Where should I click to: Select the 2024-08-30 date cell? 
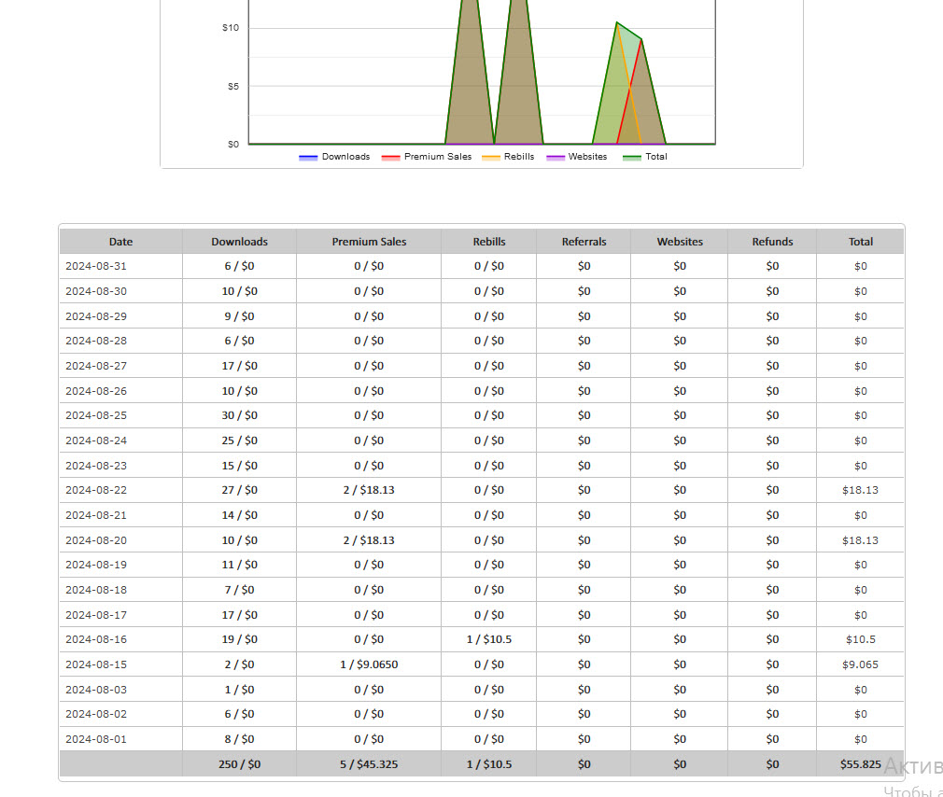click(120, 291)
